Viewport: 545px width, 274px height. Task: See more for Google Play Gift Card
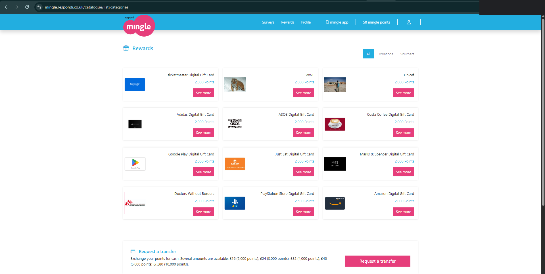[x=204, y=172]
